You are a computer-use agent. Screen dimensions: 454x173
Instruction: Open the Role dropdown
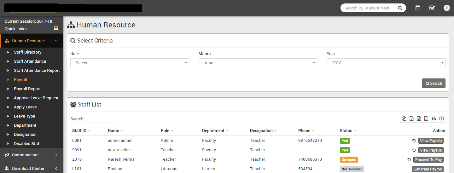point(130,63)
